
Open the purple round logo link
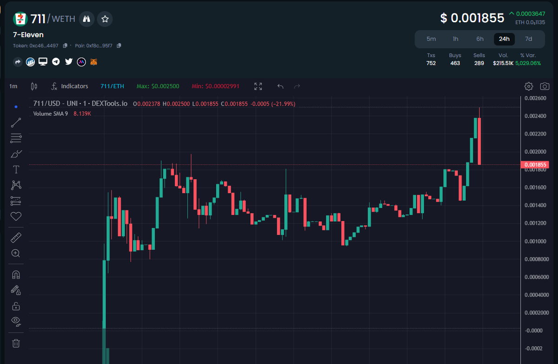(x=81, y=61)
